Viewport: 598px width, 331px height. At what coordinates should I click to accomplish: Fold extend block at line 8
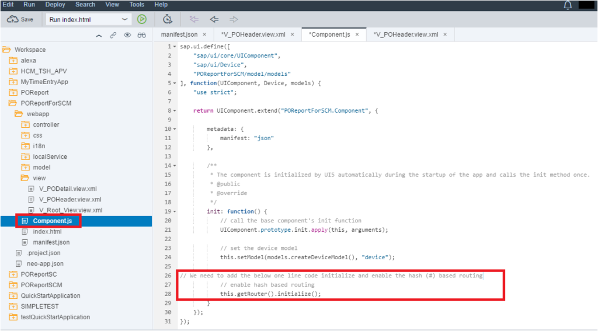pyautogui.click(x=175, y=110)
